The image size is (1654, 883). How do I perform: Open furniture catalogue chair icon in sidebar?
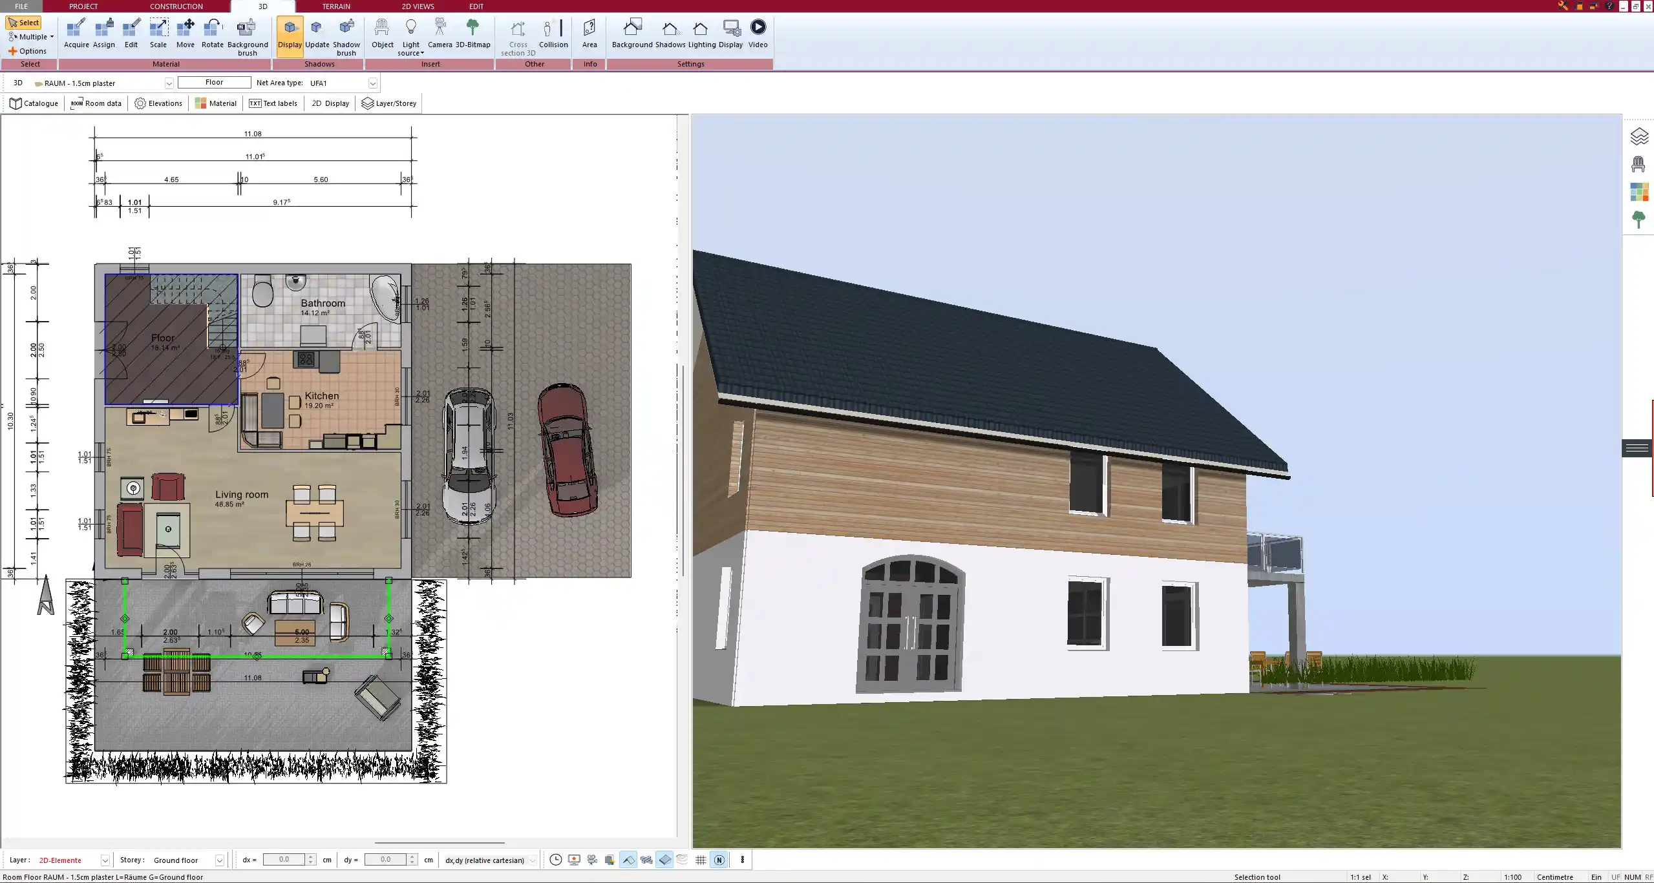click(1638, 164)
